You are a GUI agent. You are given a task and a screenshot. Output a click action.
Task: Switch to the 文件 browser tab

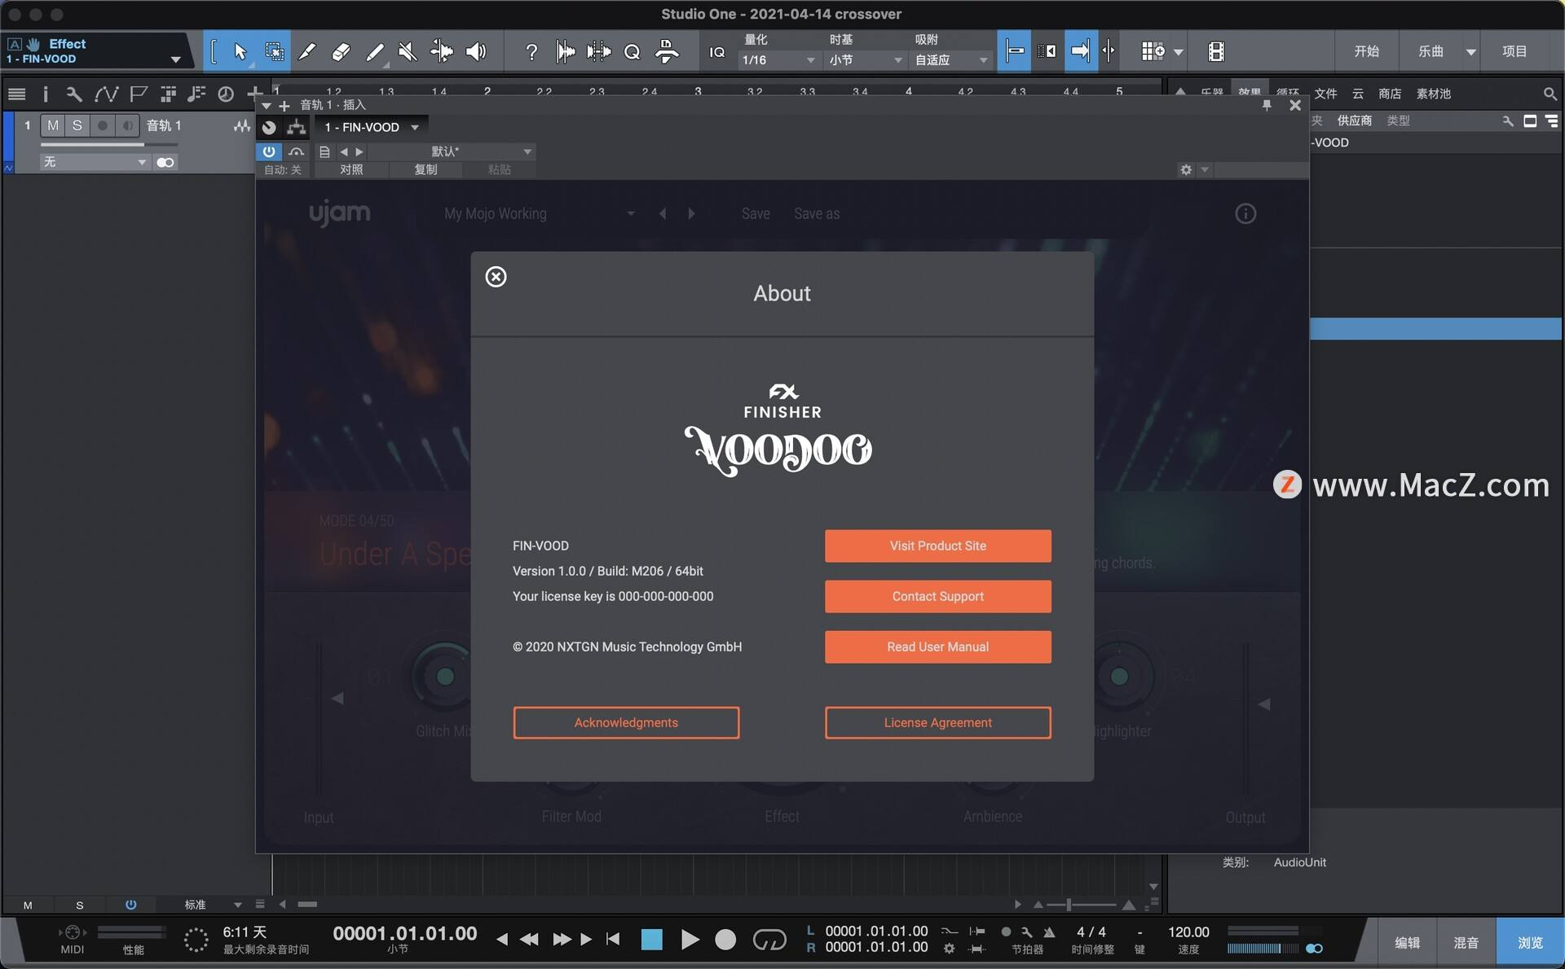[1325, 94]
